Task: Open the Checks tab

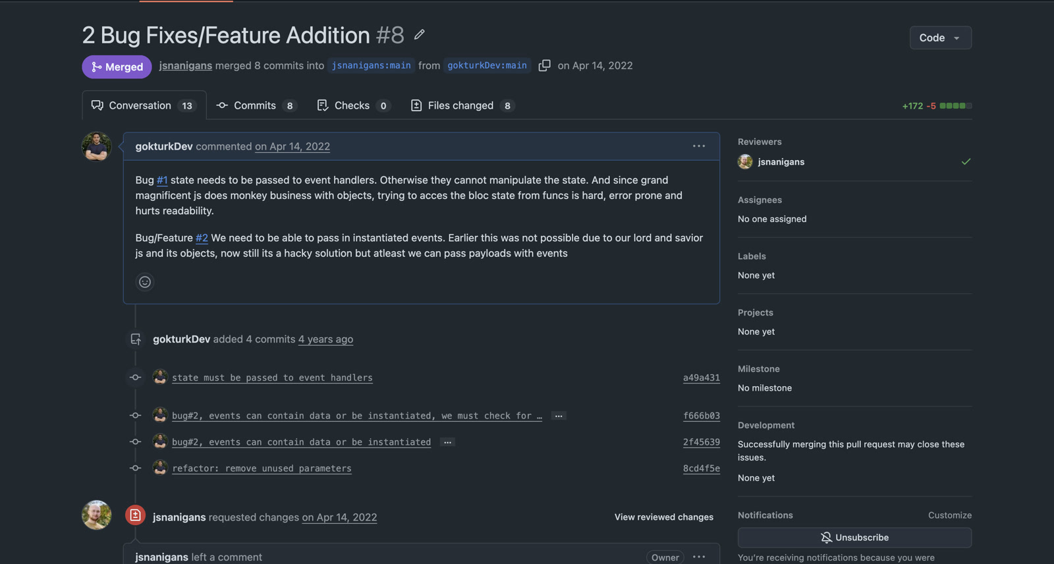Action: 354,105
